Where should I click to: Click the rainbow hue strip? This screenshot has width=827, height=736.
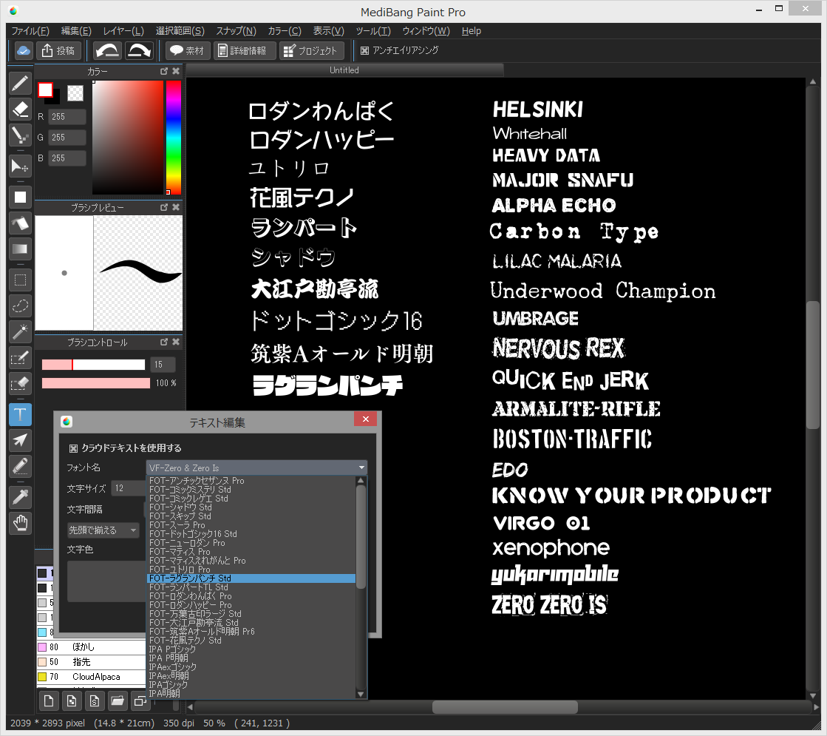coord(173,137)
